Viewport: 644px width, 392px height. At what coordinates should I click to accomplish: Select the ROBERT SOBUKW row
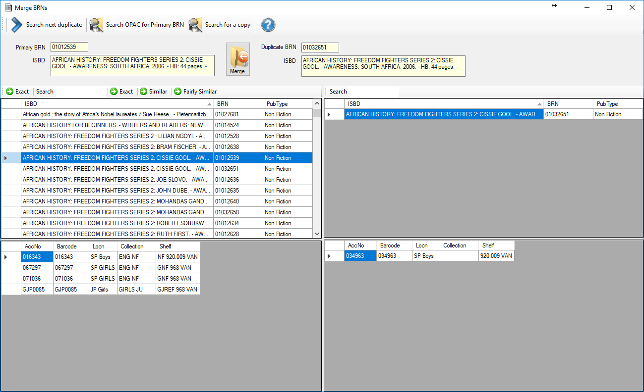click(157, 223)
